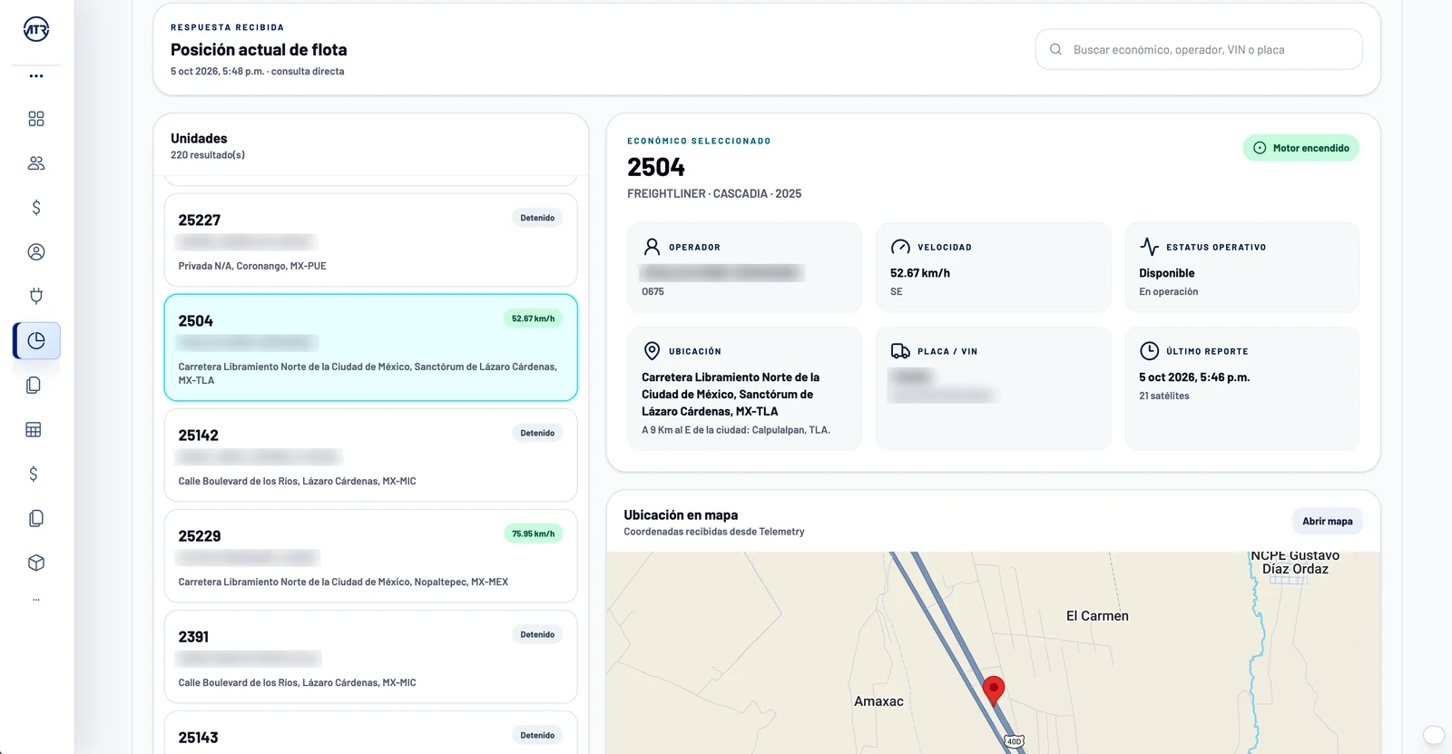Click the Estatus operativo Disponible card
Viewport: 1452px width, 754px height.
pos(1241,268)
